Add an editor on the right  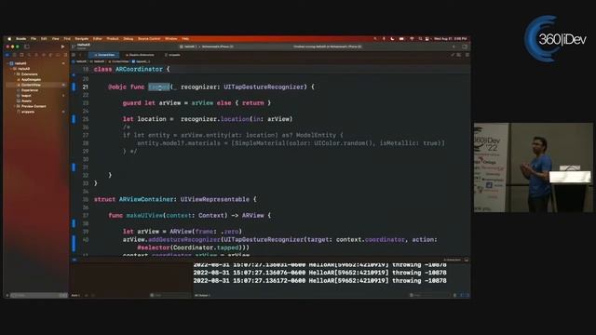[467, 55]
